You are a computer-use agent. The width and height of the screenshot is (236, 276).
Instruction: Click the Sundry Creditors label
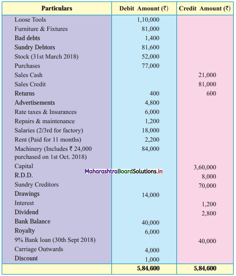tap(36, 185)
